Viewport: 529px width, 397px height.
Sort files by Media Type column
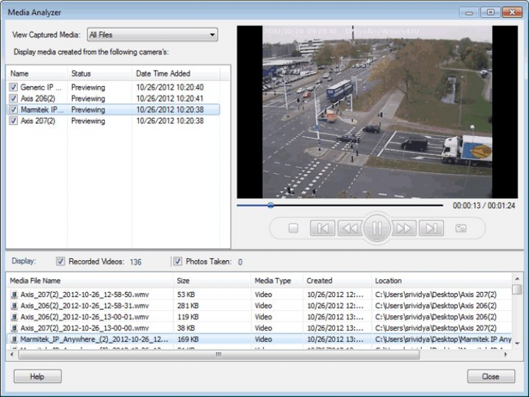click(272, 281)
